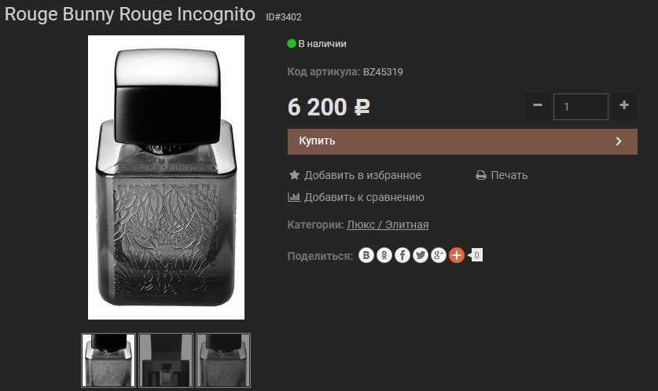Share on VKontakte icon
The width and height of the screenshot is (658, 391).
tap(366, 255)
